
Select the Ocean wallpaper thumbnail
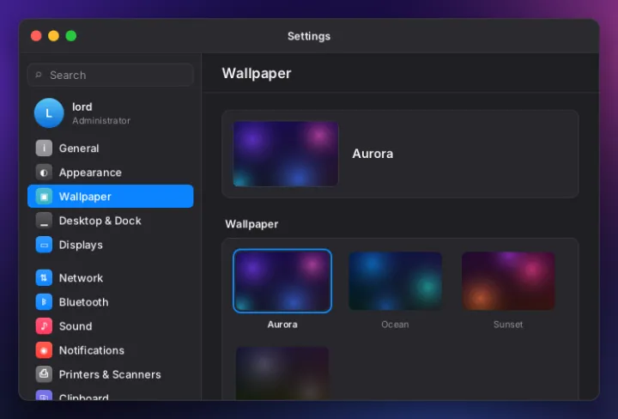point(396,281)
